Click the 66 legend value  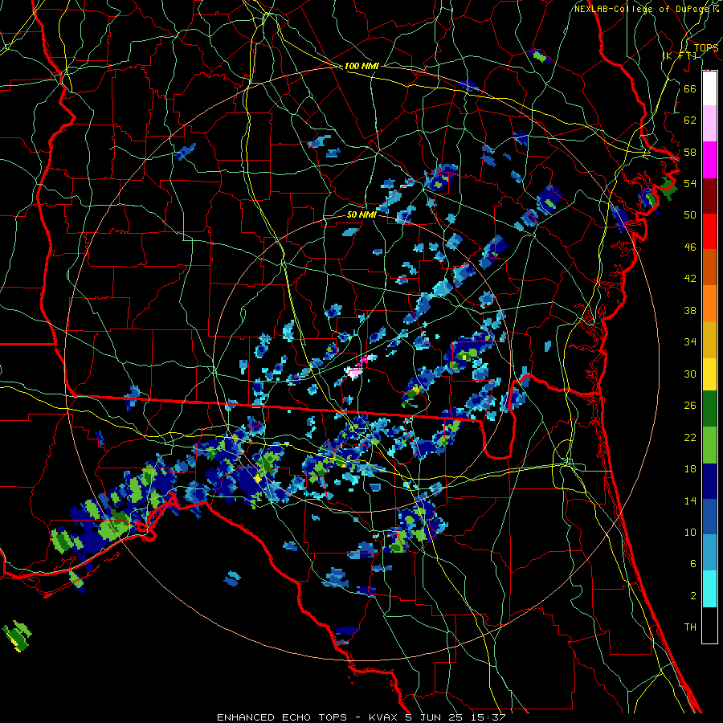click(690, 88)
